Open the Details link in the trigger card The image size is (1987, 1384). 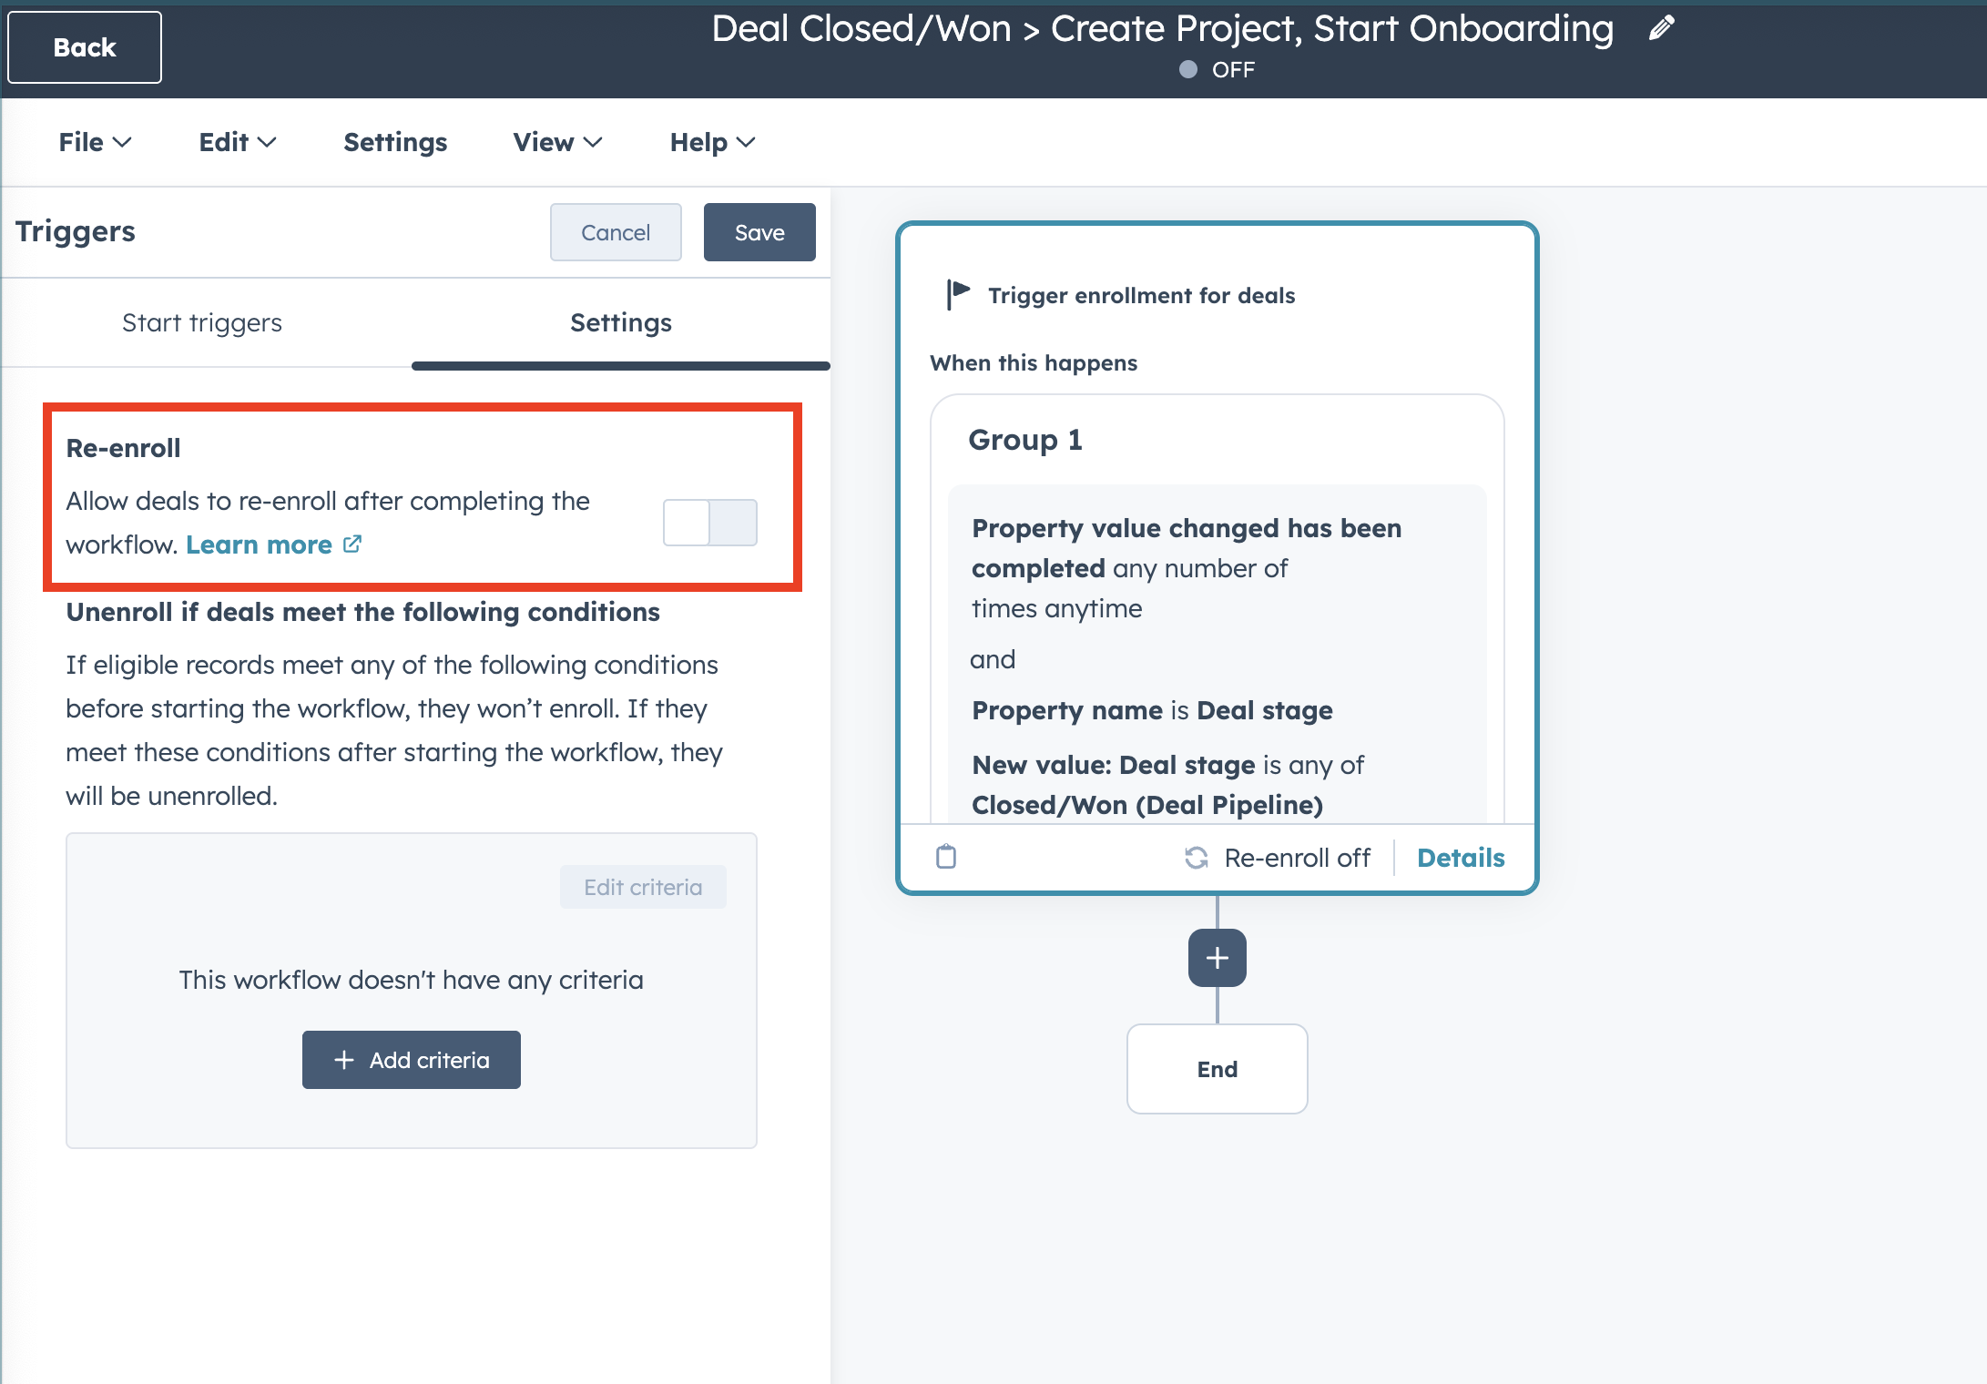click(x=1461, y=857)
